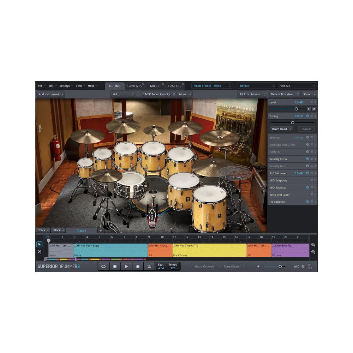The height and width of the screenshot is (353, 353).
Task: Open the Kick instrument dropdown
Action: coord(122,94)
